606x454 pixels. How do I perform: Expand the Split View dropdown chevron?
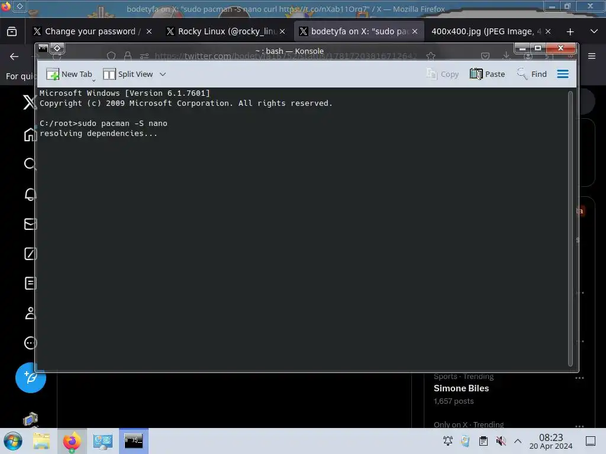[163, 74]
